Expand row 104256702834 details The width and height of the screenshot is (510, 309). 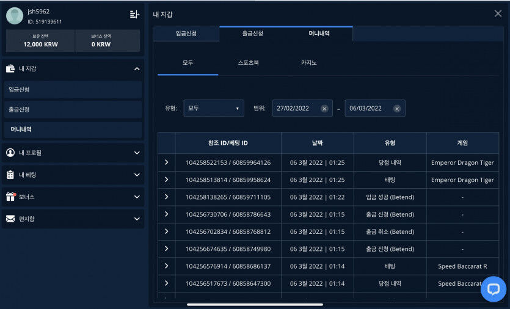(167, 231)
